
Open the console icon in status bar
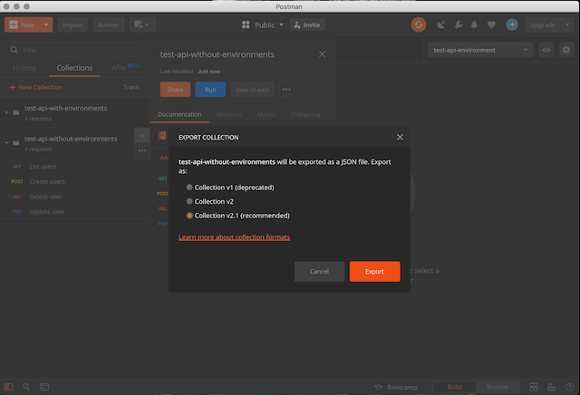(44, 387)
